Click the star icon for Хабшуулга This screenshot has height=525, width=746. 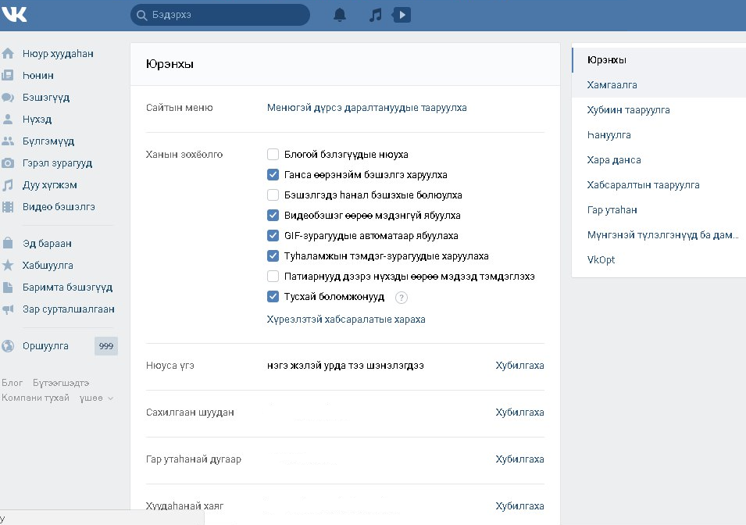pyautogui.click(x=8, y=266)
